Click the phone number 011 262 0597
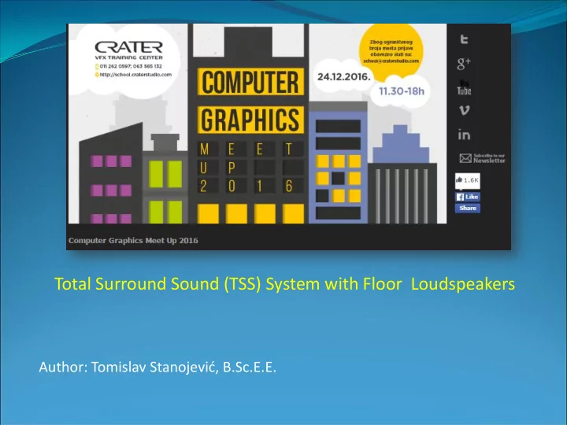The height and width of the screenshot is (425, 567). pyautogui.click(x=115, y=66)
